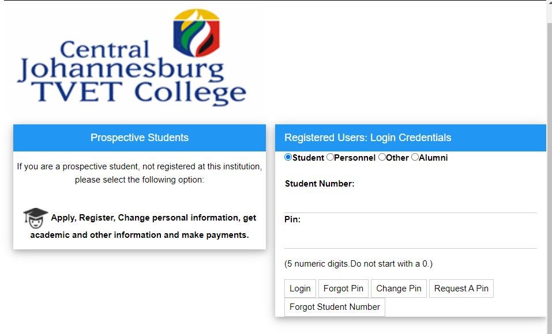Focus the Student Number input field
The width and height of the screenshot is (552, 334).
(410, 203)
